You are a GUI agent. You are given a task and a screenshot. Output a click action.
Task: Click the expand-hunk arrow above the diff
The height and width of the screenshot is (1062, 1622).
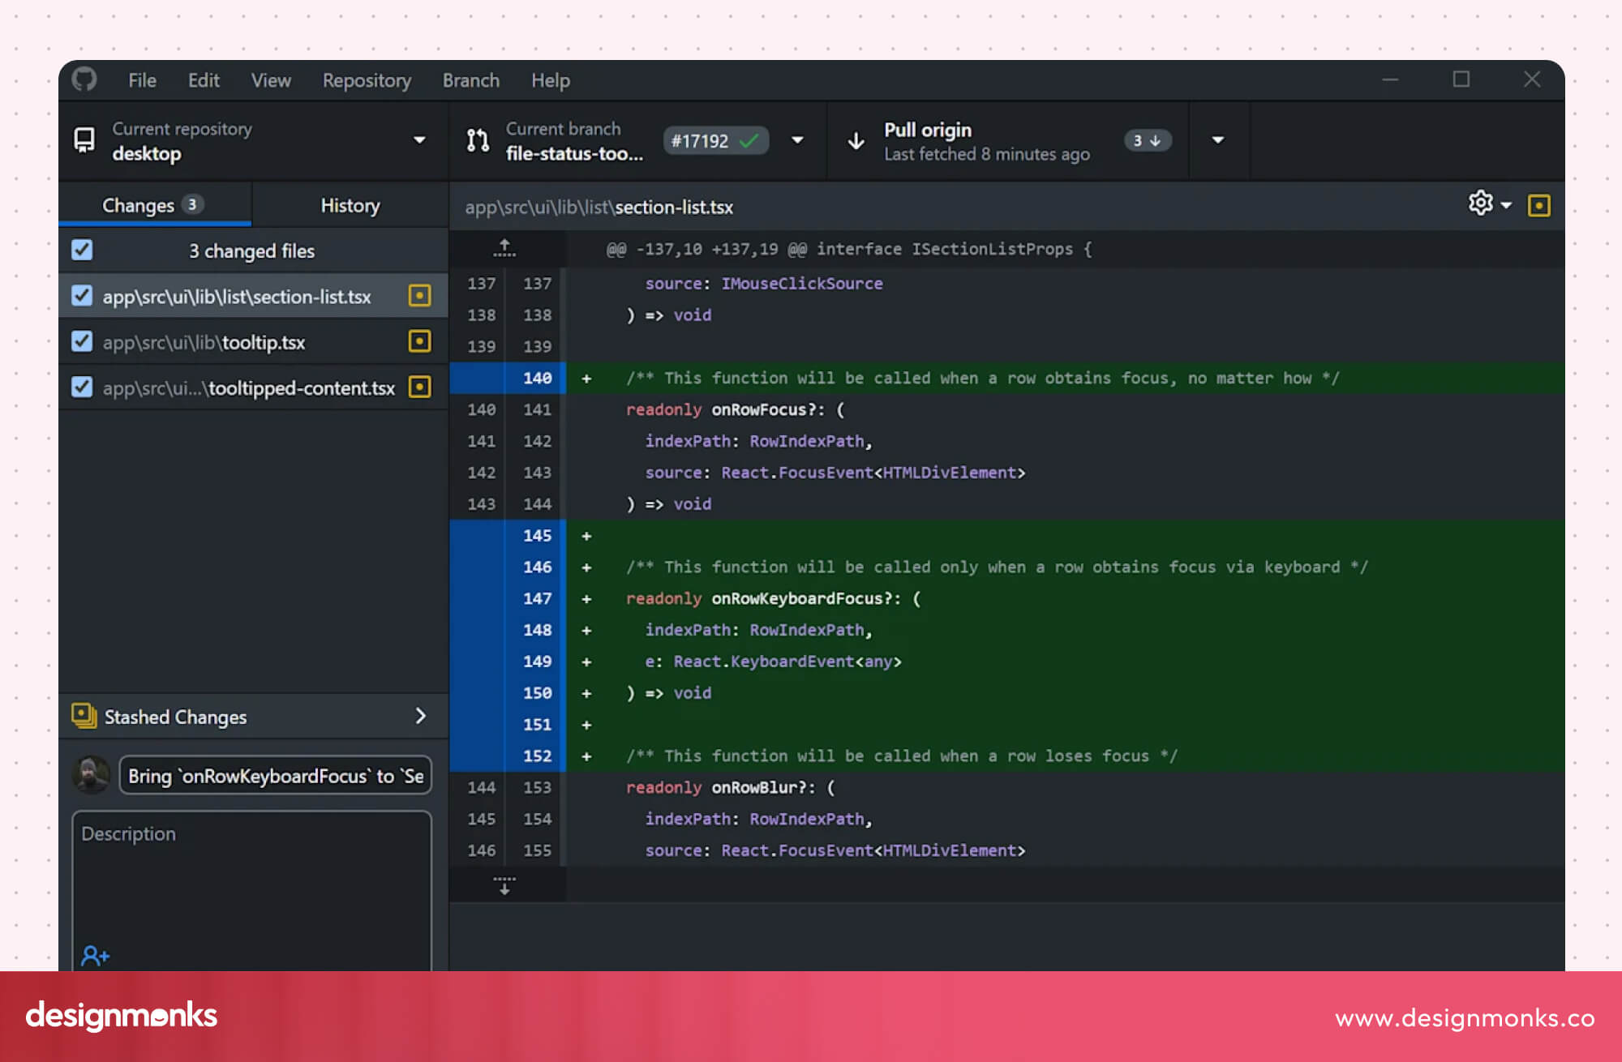click(504, 247)
